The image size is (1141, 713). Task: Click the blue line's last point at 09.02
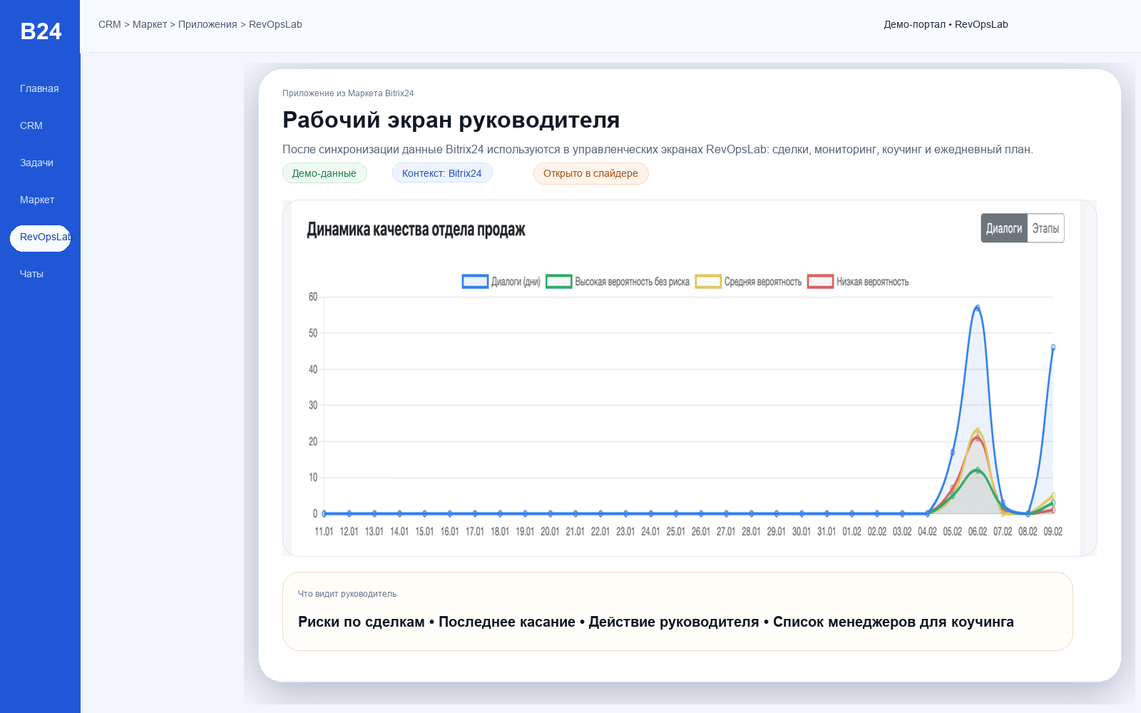pos(1053,348)
